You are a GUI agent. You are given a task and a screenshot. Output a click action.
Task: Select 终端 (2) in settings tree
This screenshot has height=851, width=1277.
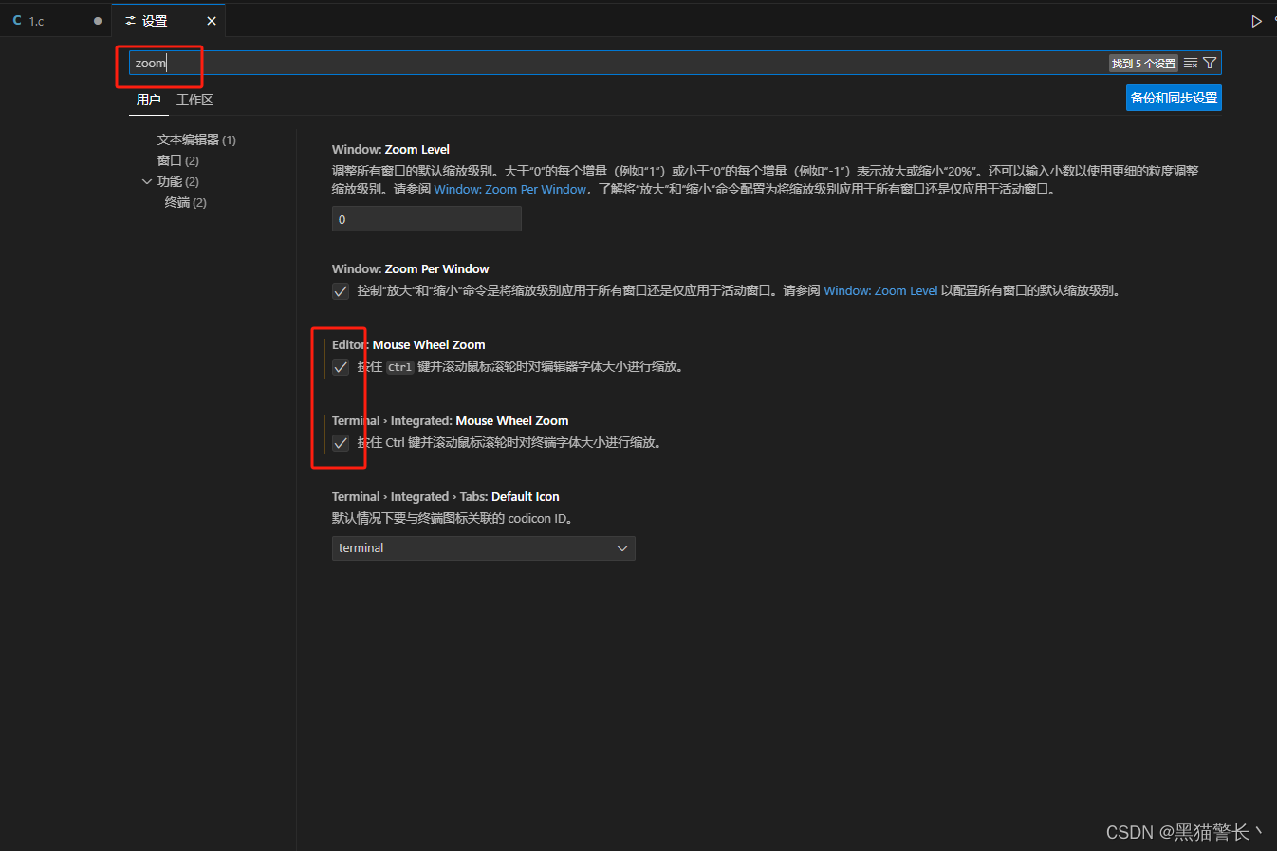[185, 202]
